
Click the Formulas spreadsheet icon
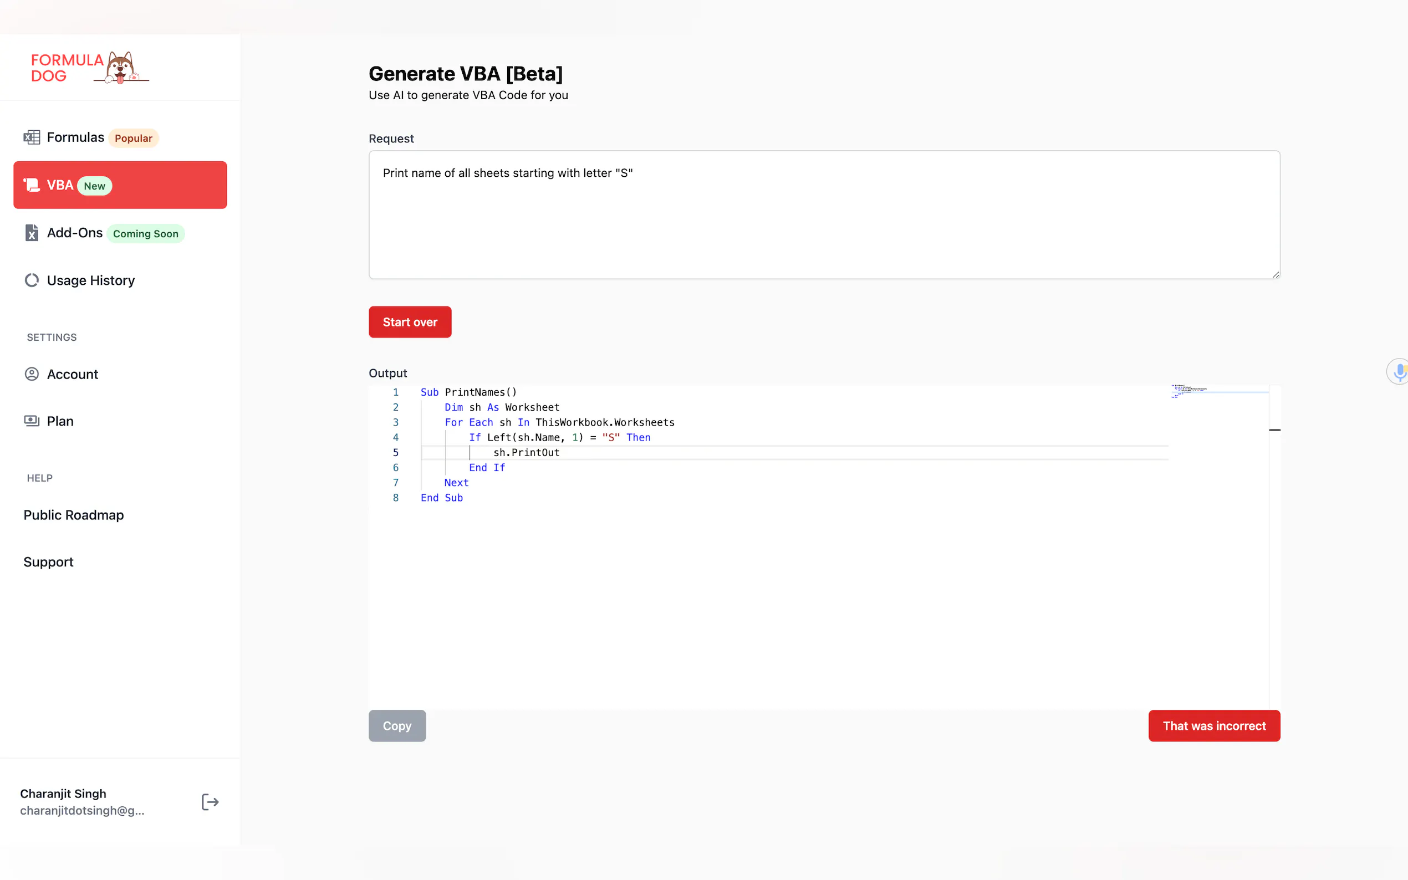32,137
